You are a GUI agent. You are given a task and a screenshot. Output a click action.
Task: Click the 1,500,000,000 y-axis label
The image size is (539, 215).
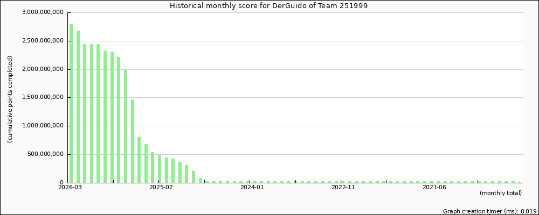tap(43, 97)
